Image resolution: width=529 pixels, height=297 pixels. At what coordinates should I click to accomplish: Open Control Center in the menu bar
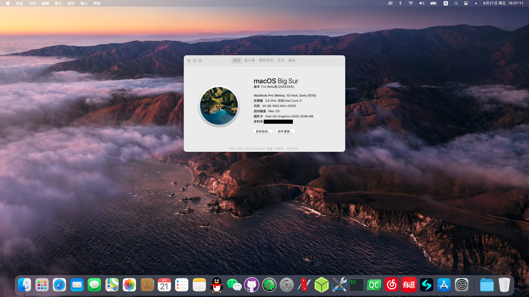(x=466, y=3)
